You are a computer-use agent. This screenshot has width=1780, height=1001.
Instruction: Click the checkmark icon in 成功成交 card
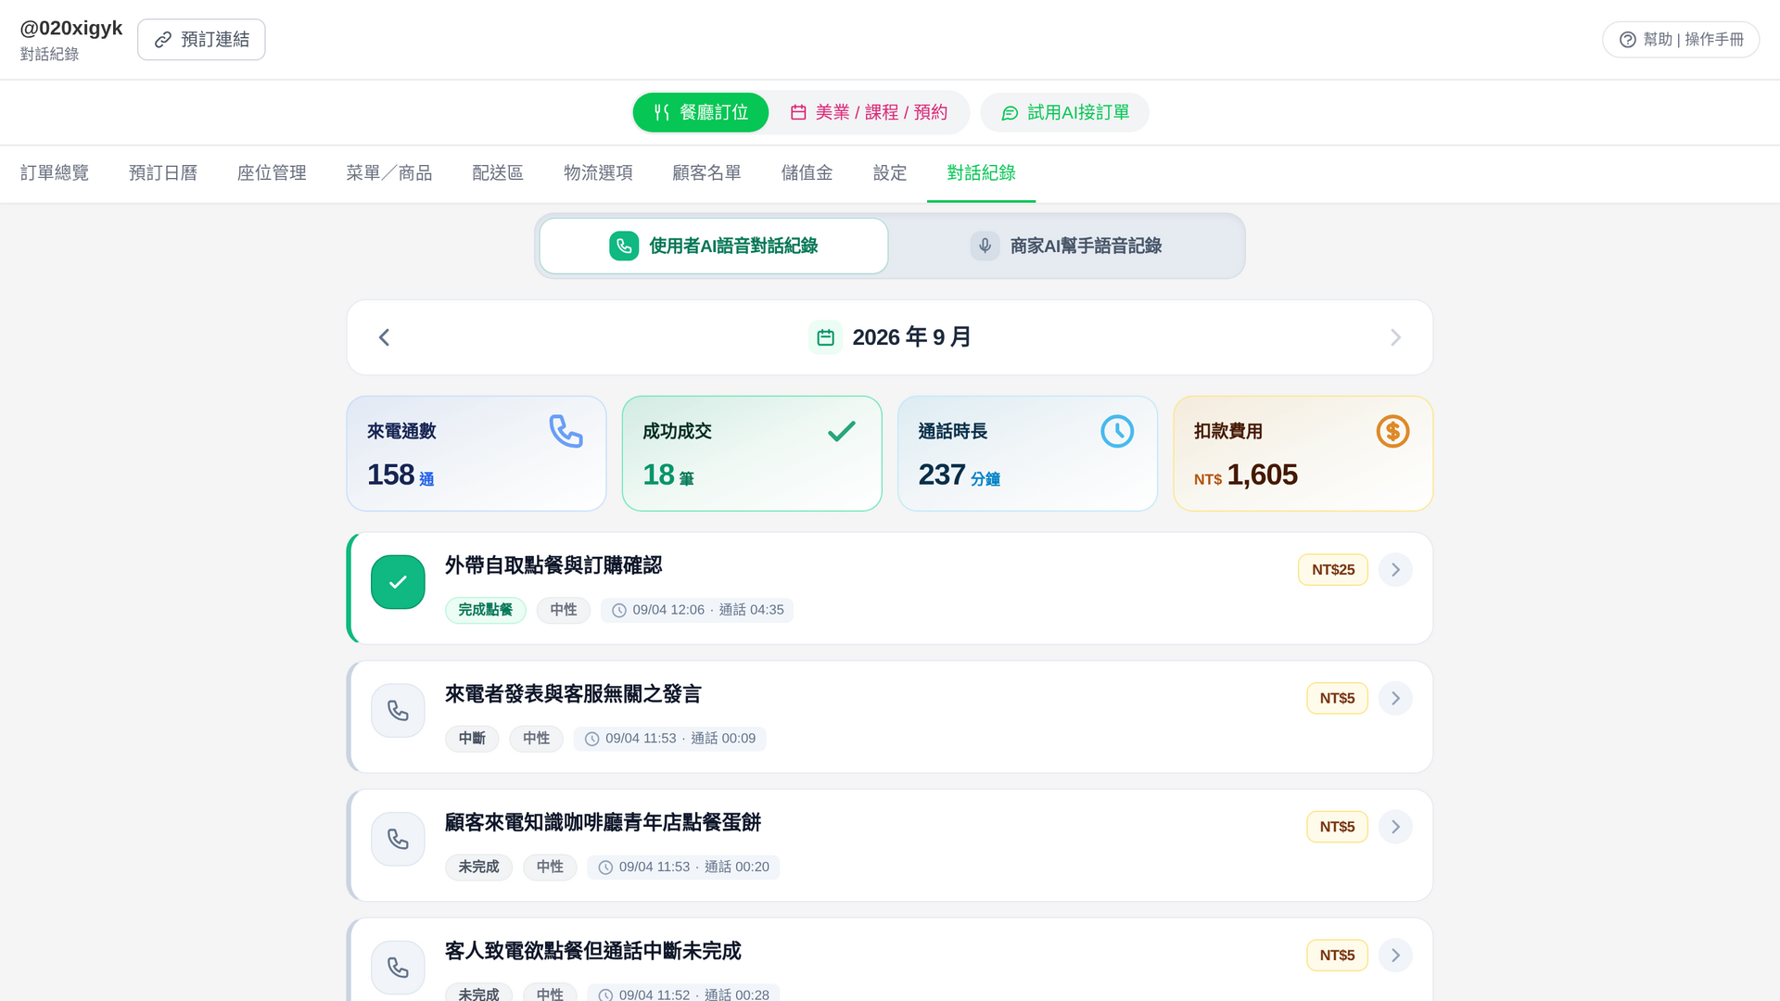tap(842, 431)
